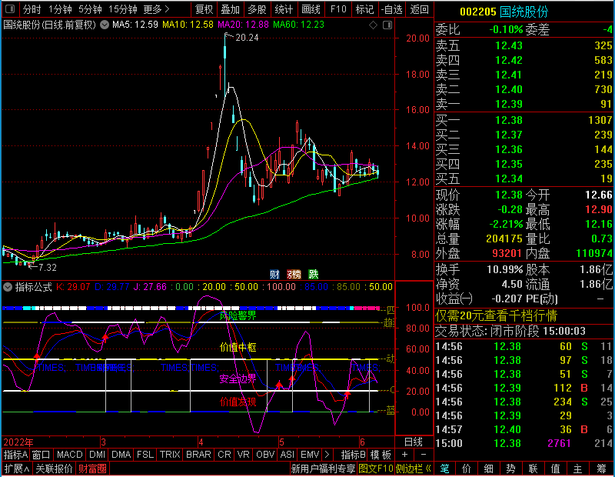This screenshot has height=477, width=615.
Task: Switch indicator to EMV
Action: (310, 455)
